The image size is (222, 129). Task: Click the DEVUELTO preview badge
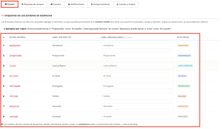[183, 106]
